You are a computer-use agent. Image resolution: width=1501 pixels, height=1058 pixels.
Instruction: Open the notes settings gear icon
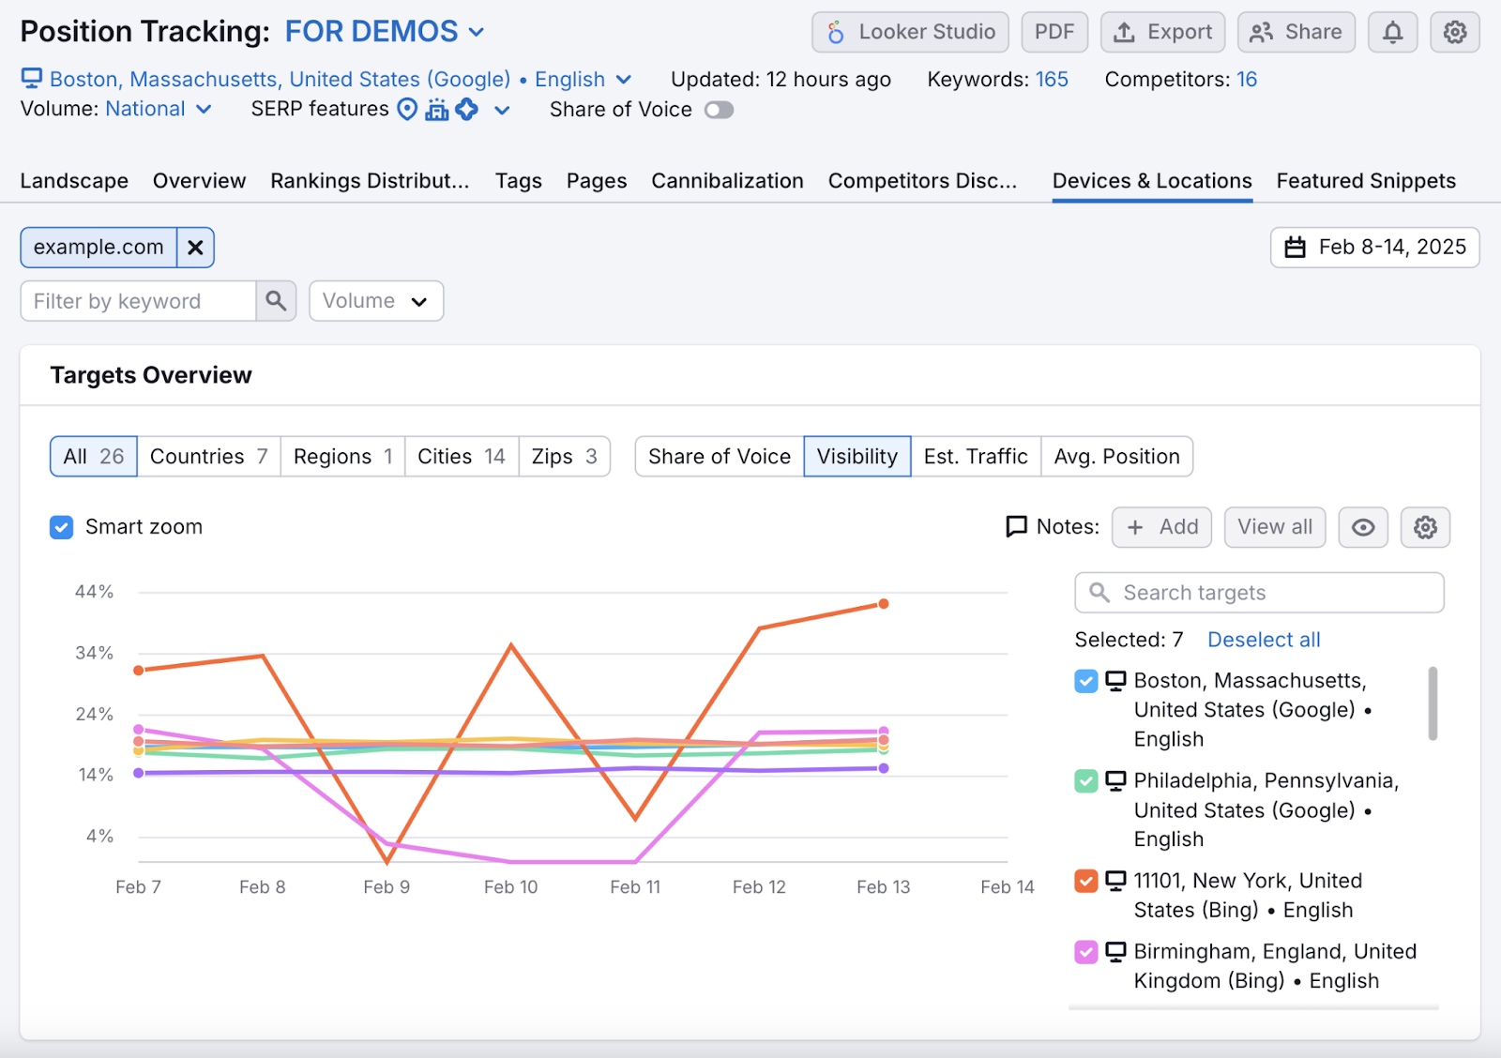1425,527
